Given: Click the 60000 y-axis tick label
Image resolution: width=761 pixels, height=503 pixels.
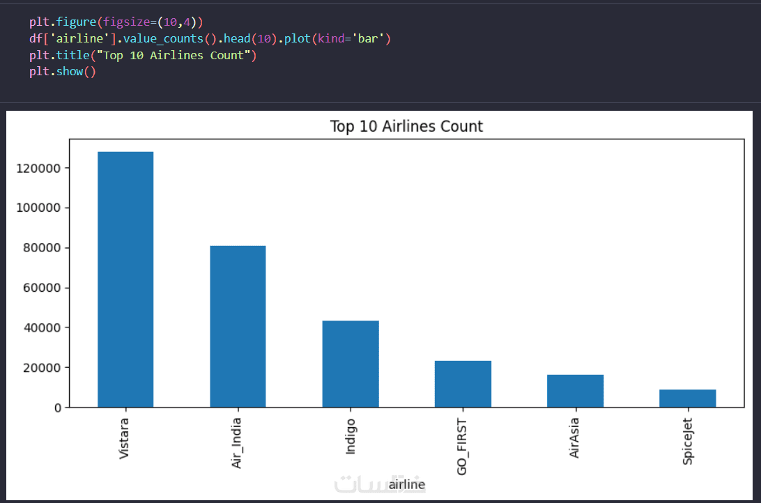Looking at the screenshot, I should click(x=42, y=288).
